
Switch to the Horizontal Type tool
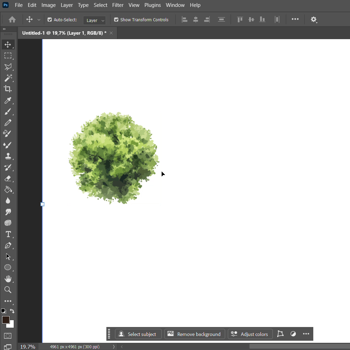pyautogui.click(x=8, y=234)
